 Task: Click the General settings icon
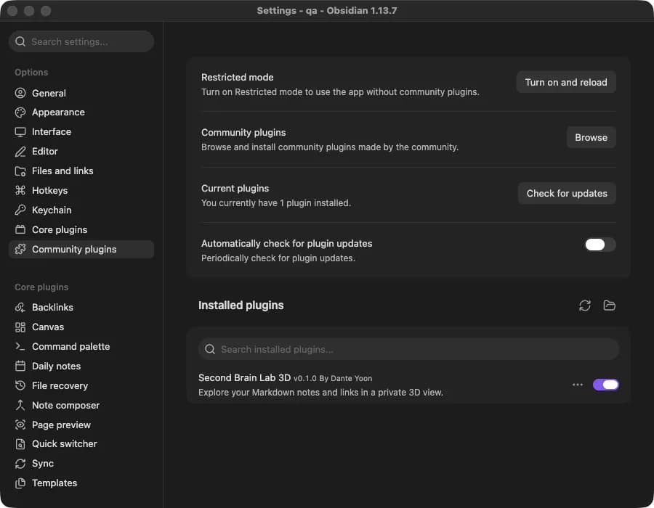(20, 93)
